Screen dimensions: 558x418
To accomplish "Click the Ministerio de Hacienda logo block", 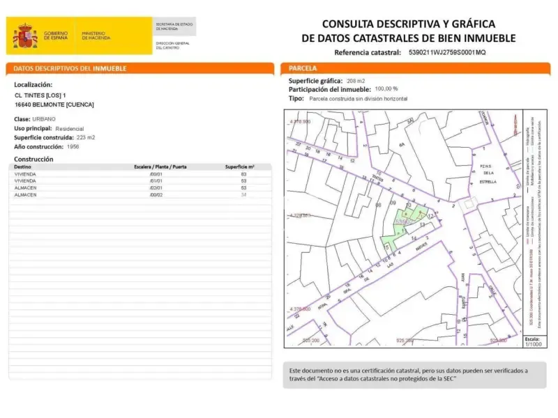I will click(x=96, y=36).
